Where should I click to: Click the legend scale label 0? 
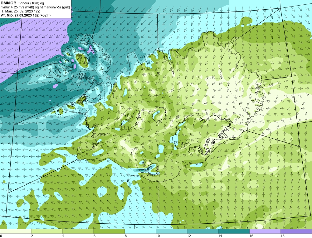1,236
